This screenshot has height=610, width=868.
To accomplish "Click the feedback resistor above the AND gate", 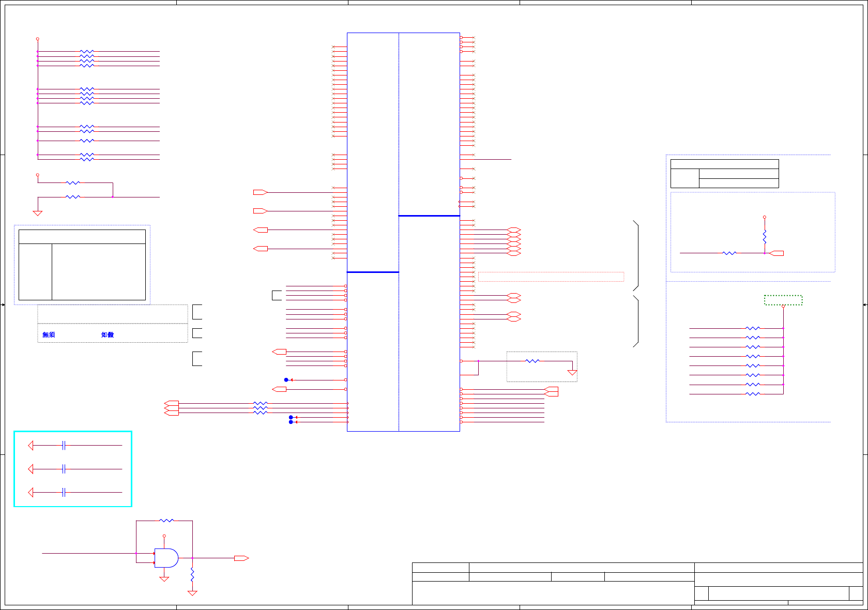I will pos(166,521).
